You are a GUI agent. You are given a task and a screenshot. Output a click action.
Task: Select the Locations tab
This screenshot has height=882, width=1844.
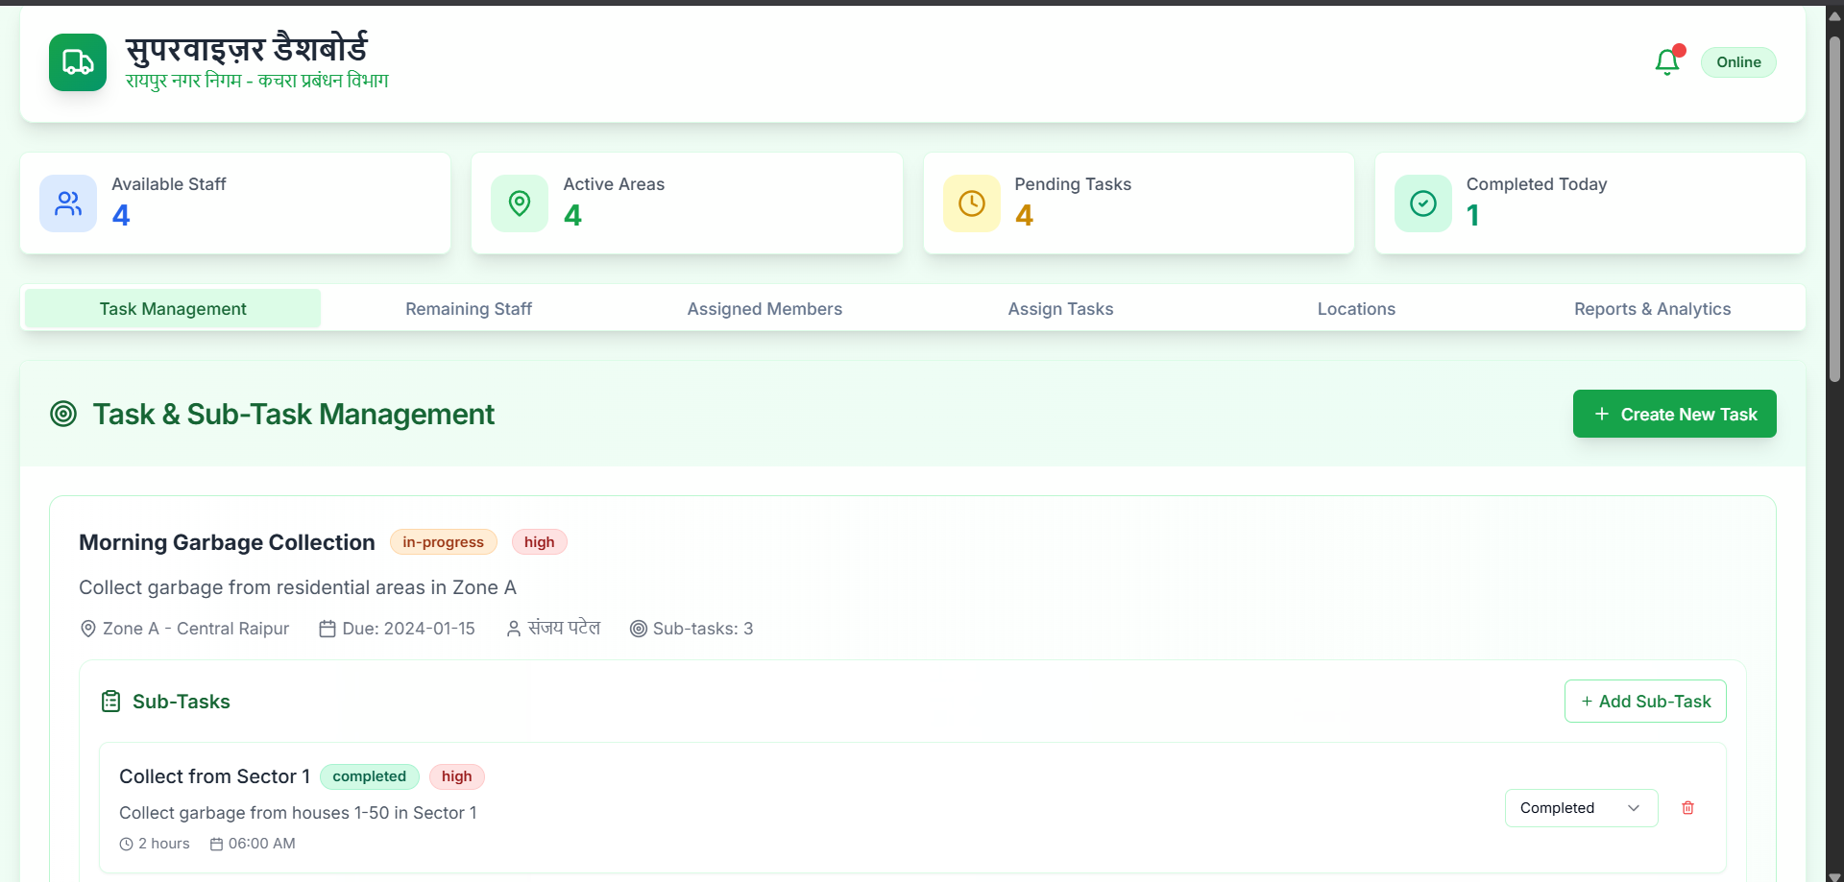1356,309
